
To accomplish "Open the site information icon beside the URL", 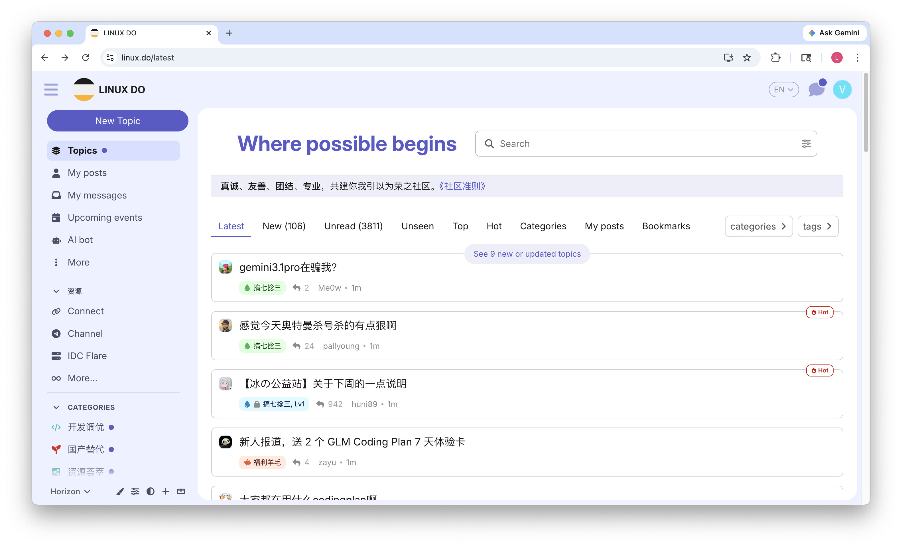I will click(110, 58).
